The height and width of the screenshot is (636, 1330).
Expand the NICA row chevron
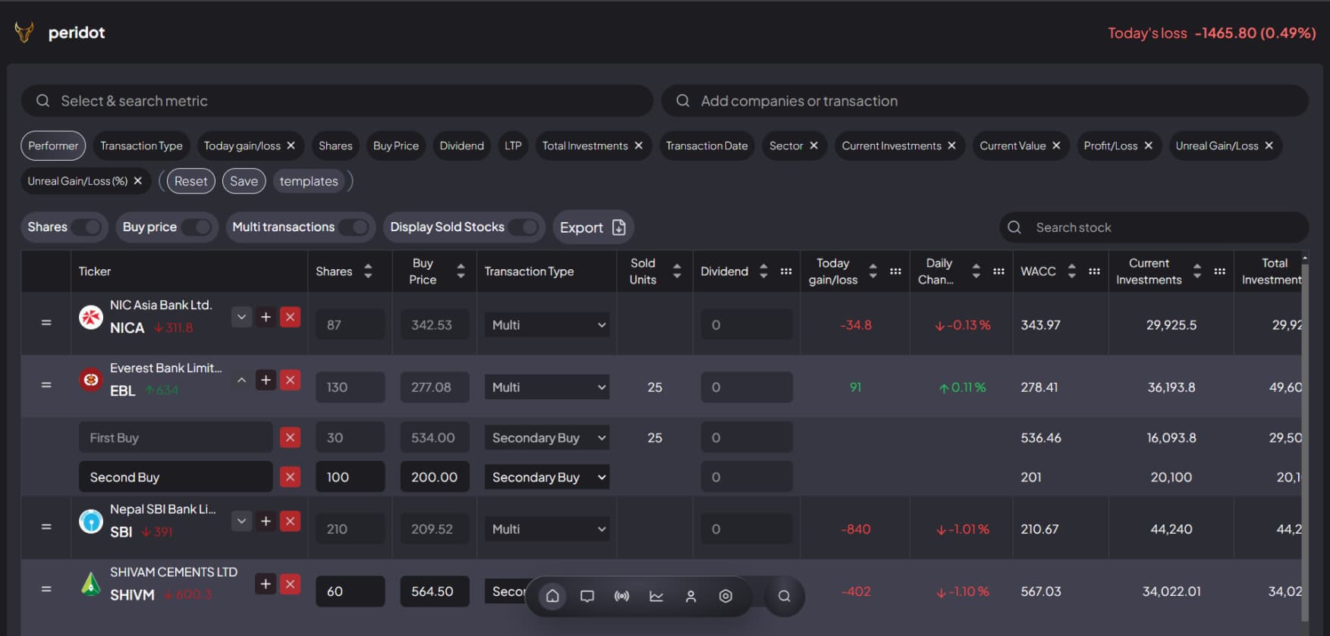pos(241,317)
